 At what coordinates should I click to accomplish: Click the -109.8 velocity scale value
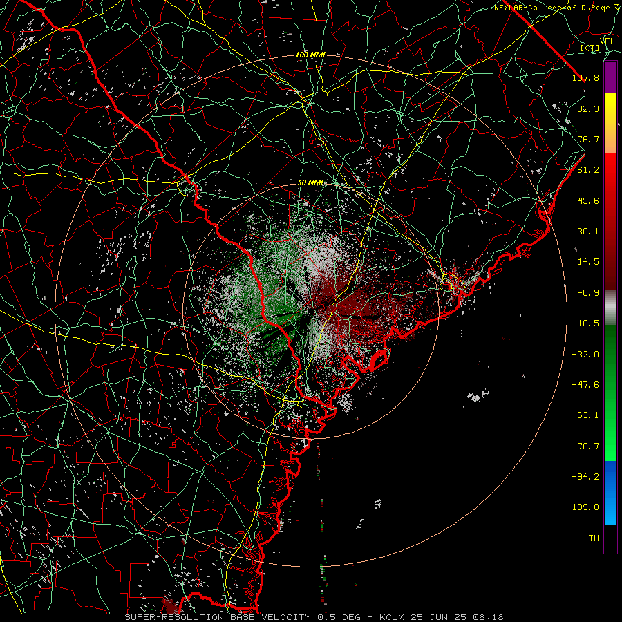click(x=583, y=507)
